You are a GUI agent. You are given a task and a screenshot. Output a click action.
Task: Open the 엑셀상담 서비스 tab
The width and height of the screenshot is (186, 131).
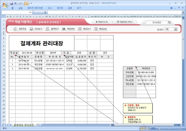[x=125, y=22]
